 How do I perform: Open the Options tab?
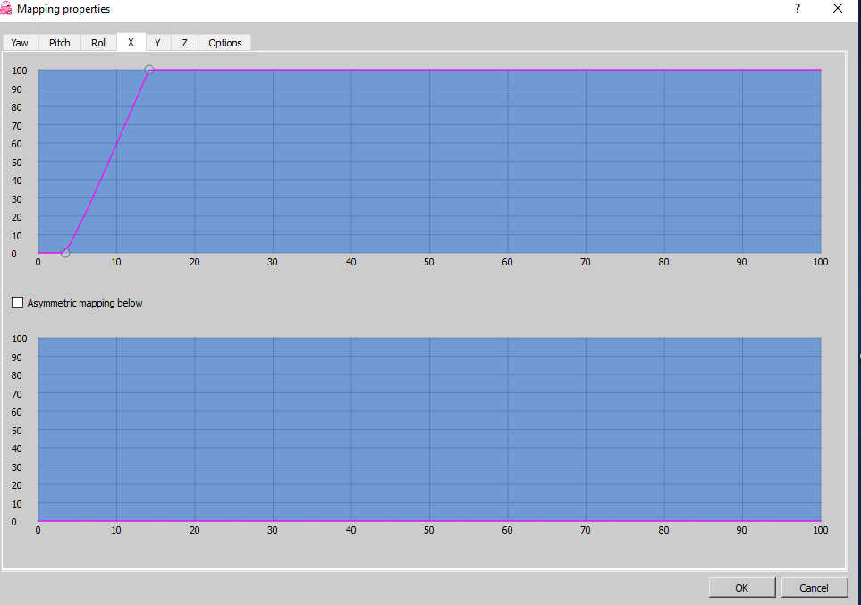click(x=224, y=43)
